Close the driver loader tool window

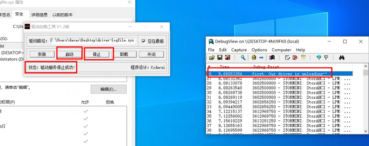click(x=162, y=27)
